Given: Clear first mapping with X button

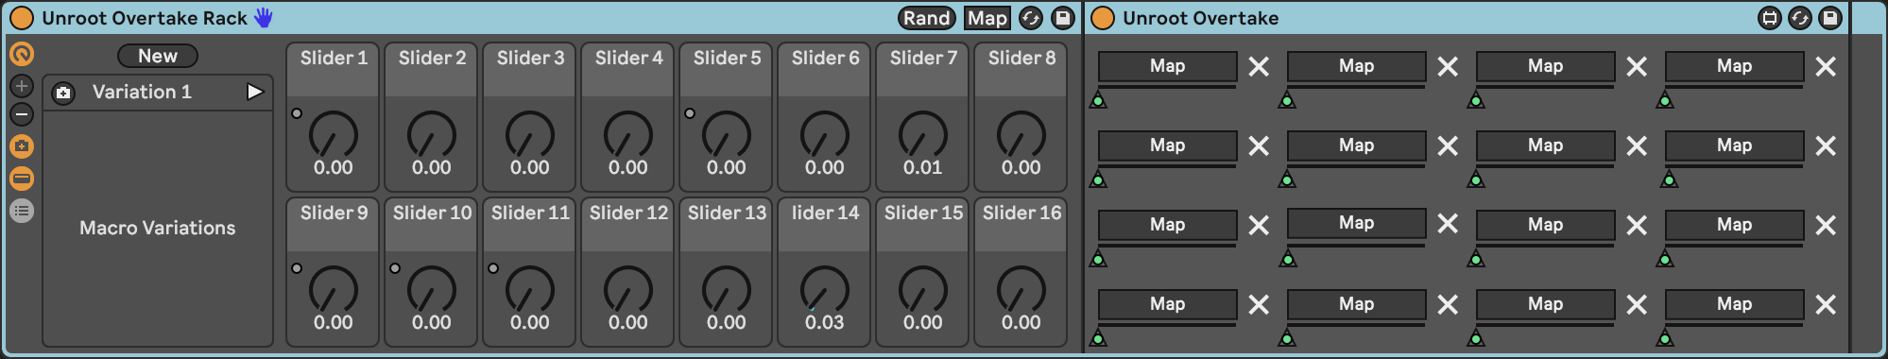Looking at the screenshot, I should point(1259,66).
